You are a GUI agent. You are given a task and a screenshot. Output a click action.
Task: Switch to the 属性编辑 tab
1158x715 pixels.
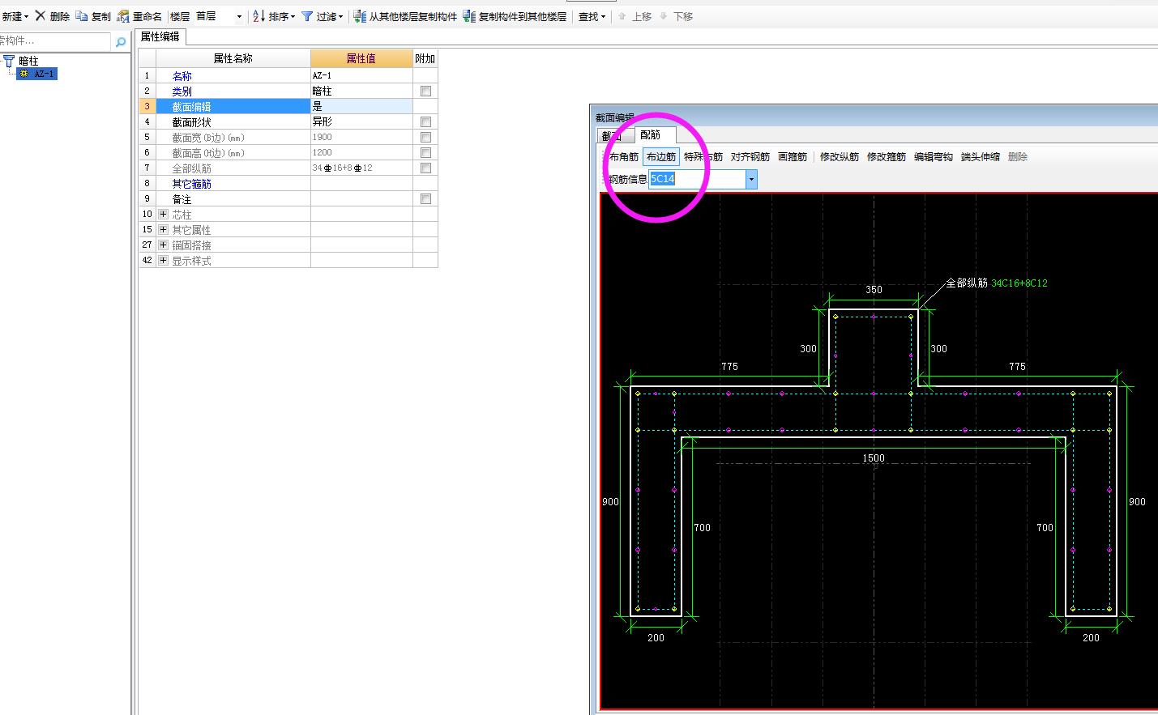pyautogui.click(x=160, y=36)
